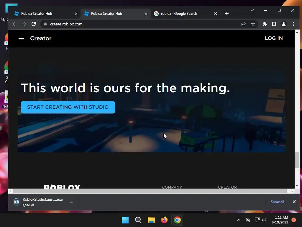View site info via lock icon

pyautogui.click(x=45, y=24)
